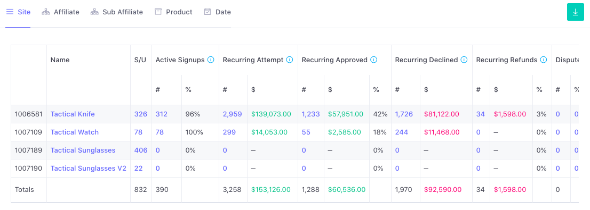Image resolution: width=590 pixels, height=210 pixels.
Task: Click the $11,468.00 declined amount
Action: (442, 132)
